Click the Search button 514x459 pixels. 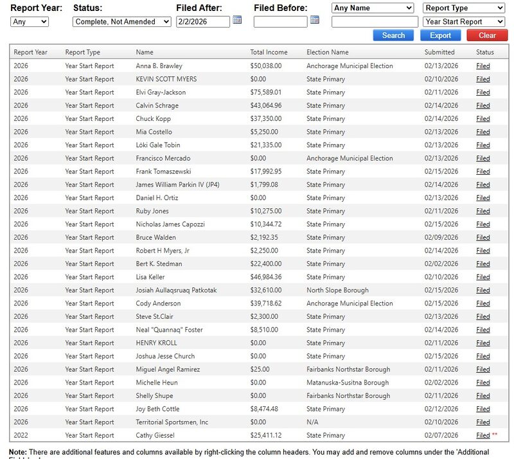(393, 35)
